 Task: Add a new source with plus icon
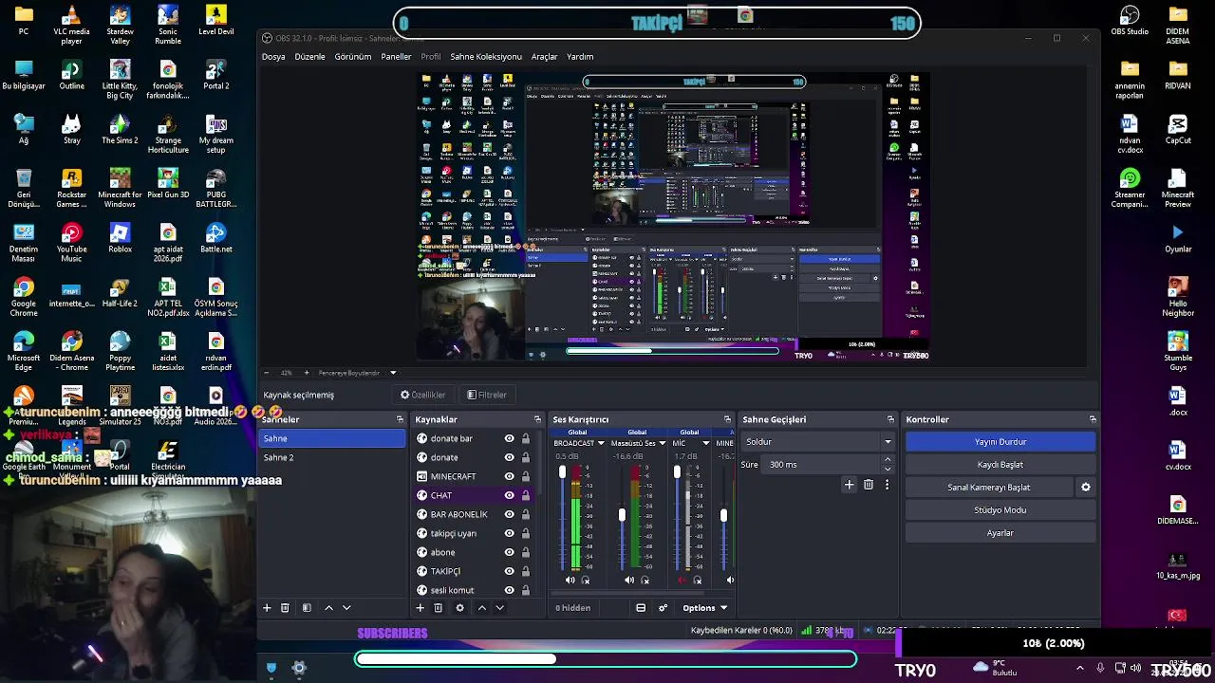coord(420,608)
